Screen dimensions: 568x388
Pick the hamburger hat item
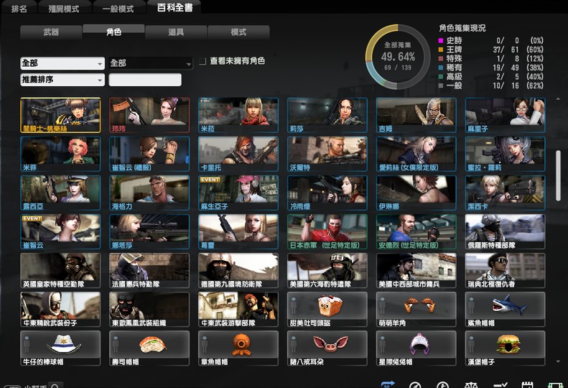click(505, 348)
